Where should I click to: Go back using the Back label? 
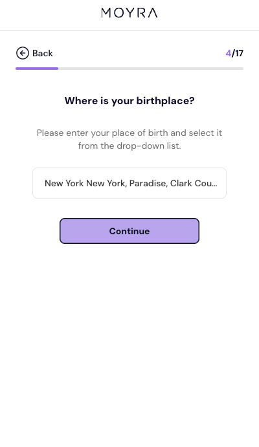click(x=43, y=53)
